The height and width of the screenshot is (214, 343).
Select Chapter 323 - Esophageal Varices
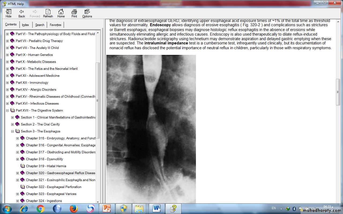click(51, 194)
